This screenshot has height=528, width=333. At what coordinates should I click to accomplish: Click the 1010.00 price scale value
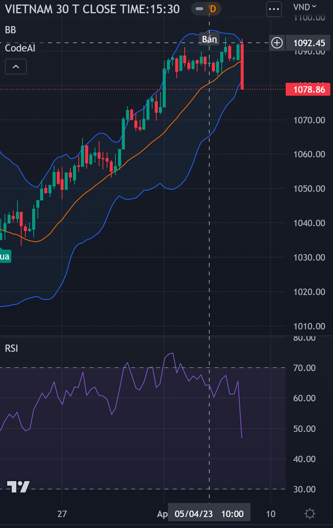pyautogui.click(x=309, y=326)
